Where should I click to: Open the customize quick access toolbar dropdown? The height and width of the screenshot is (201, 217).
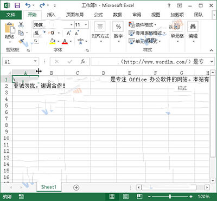click(55, 5)
